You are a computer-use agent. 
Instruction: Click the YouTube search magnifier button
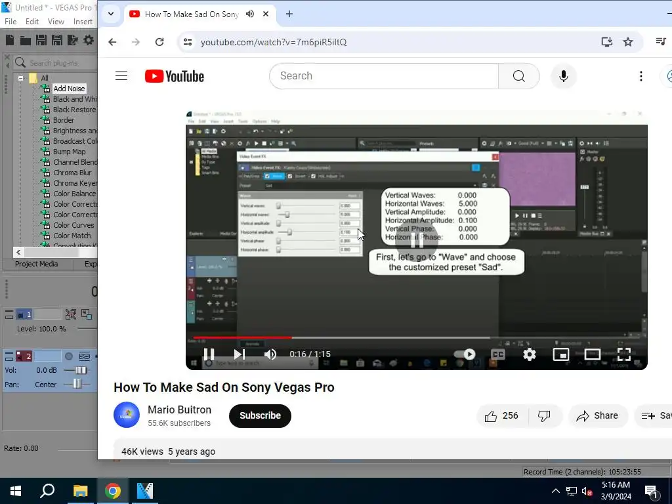(x=518, y=76)
